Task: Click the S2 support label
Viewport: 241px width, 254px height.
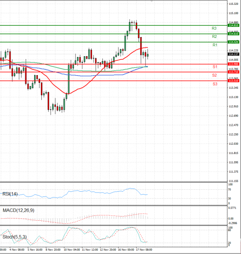Action: [x=215, y=75]
